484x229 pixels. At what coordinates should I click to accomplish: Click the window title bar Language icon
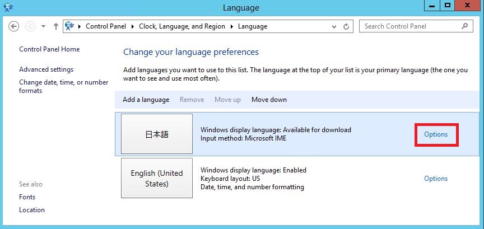click(8, 7)
